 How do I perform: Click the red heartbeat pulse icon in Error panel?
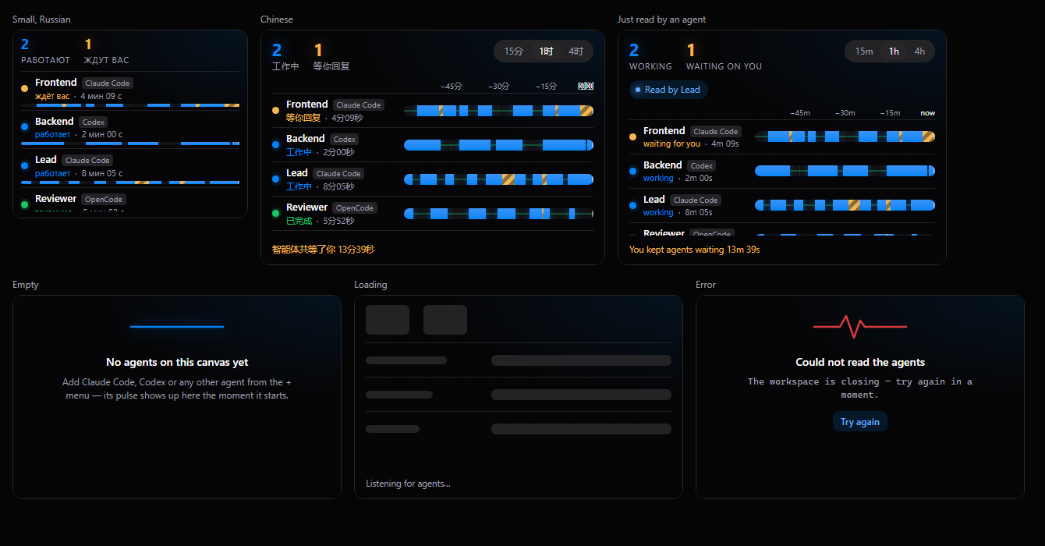[x=859, y=327]
